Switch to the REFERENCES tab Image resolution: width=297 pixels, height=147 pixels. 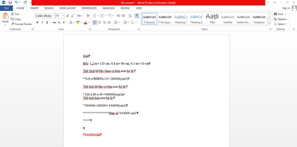89,8
